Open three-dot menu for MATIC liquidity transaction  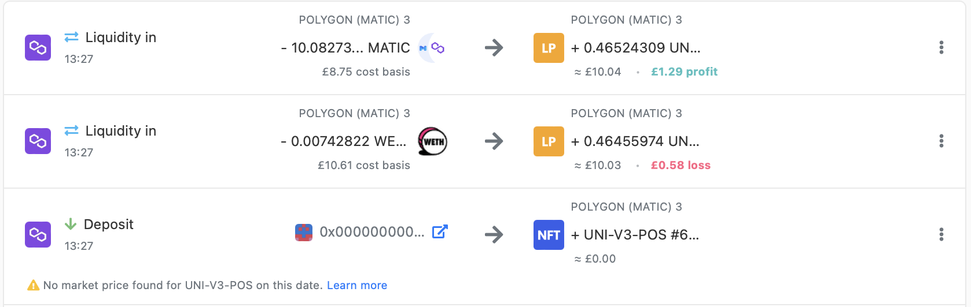[x=941, y=47]
